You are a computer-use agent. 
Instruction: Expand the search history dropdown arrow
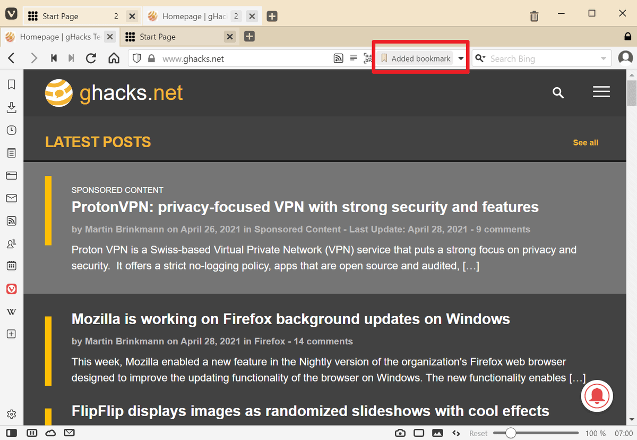(x=603, y=58)
